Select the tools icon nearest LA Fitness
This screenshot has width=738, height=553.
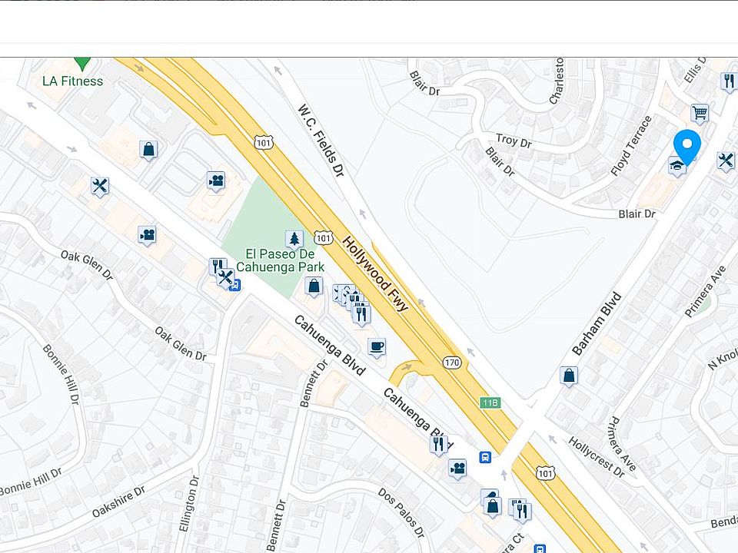pos(100,186)
